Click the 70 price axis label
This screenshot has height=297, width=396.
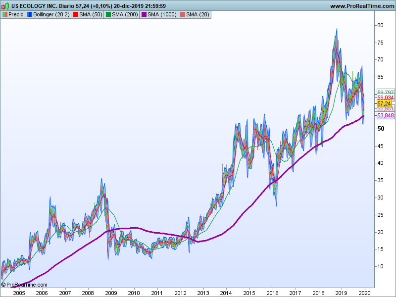coord(380,59)
